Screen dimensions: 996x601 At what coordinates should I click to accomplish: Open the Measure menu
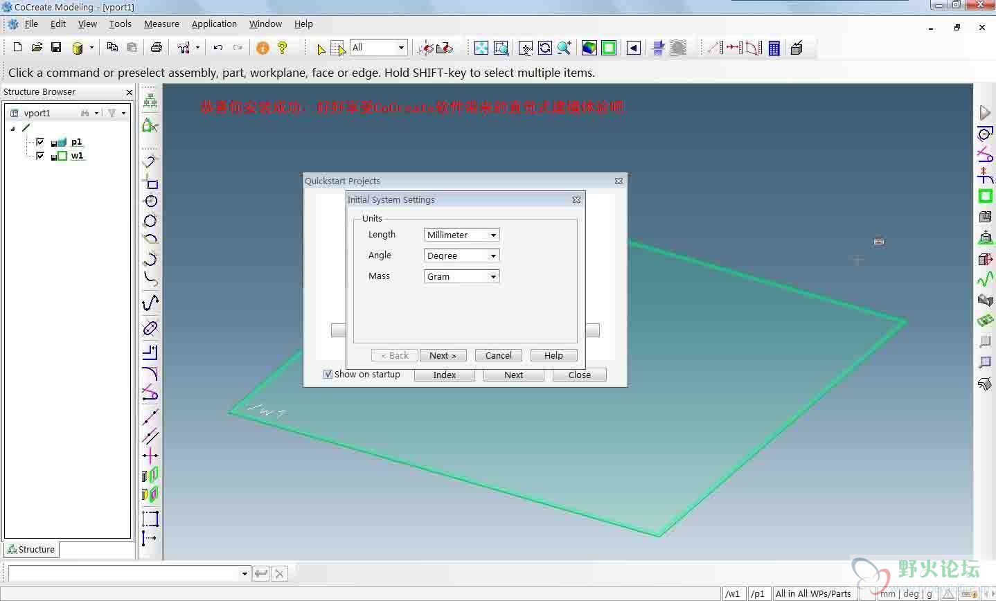point(161,24)
